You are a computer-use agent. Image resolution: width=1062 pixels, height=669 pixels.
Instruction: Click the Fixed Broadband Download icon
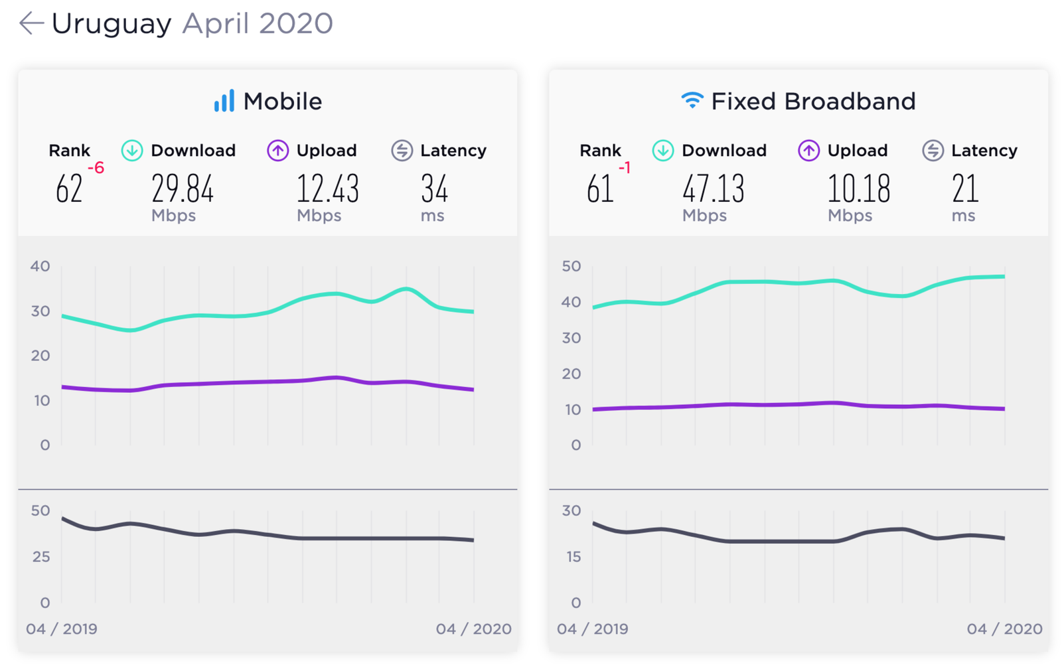pos(662,151)
